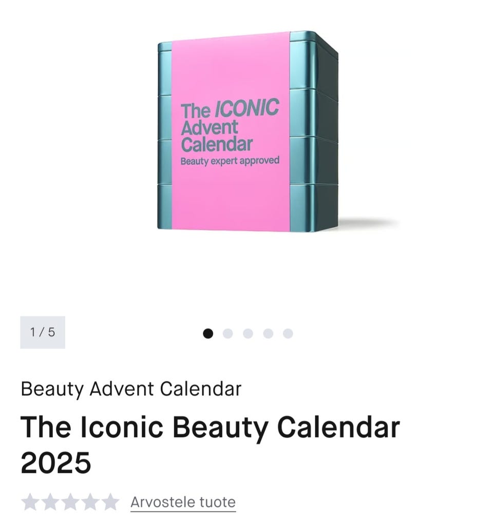Tap "The ICONIC Advent Calendar" text on box

click(x=229, y=126)
